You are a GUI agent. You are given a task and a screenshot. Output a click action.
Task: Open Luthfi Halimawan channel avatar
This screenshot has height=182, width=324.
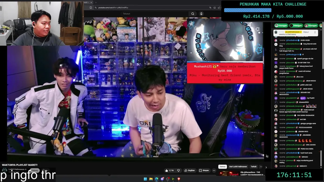(x=4, y=170)
